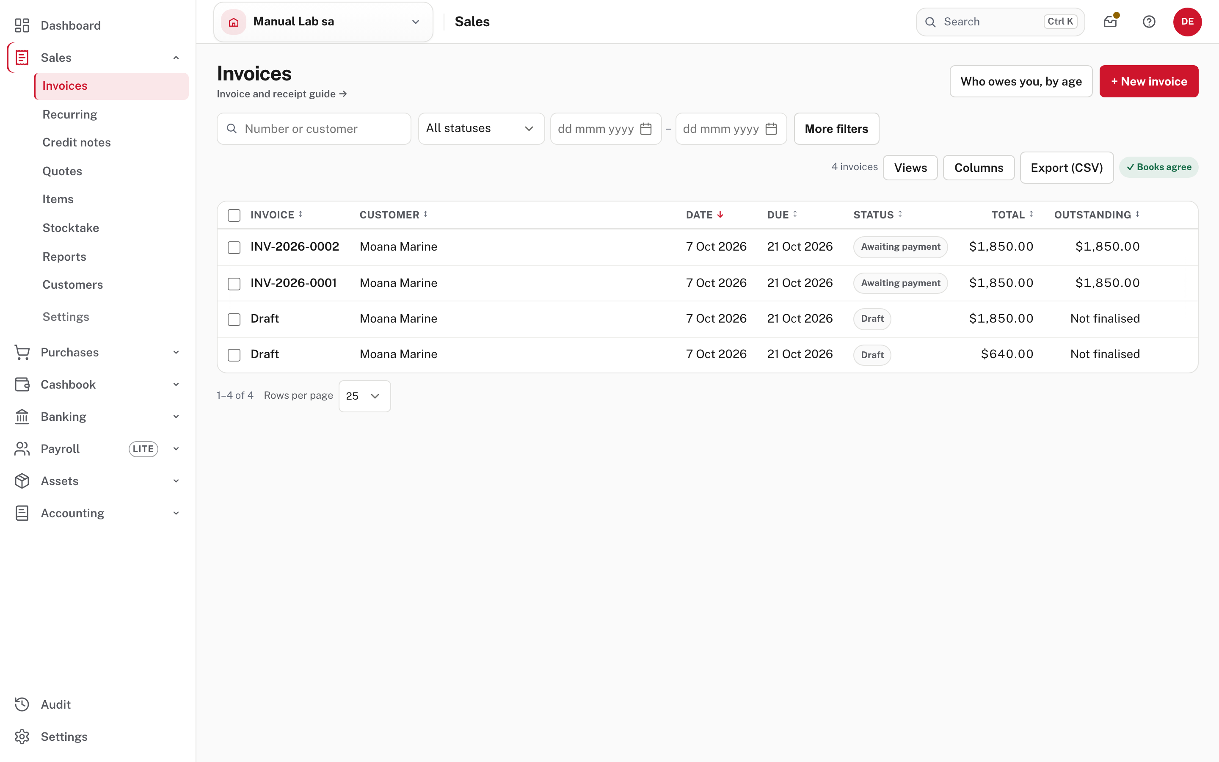Sort by the Date column header

tap(704, 215)
